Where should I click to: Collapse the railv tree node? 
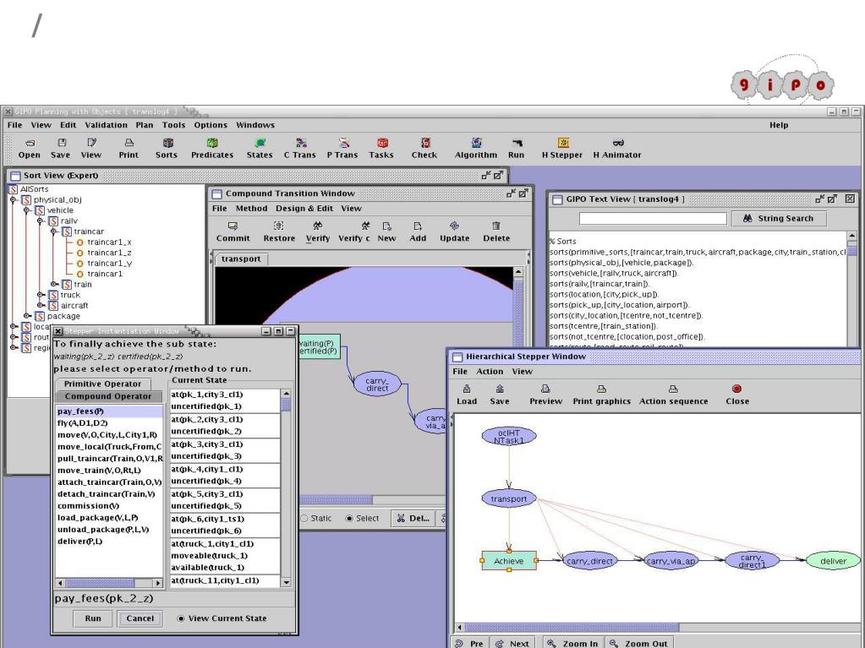(x=40, y=221)
